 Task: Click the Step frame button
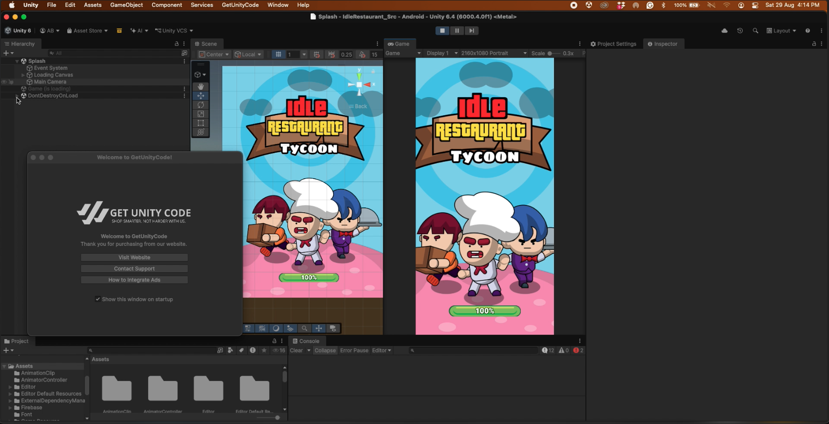tap(472, 31)
